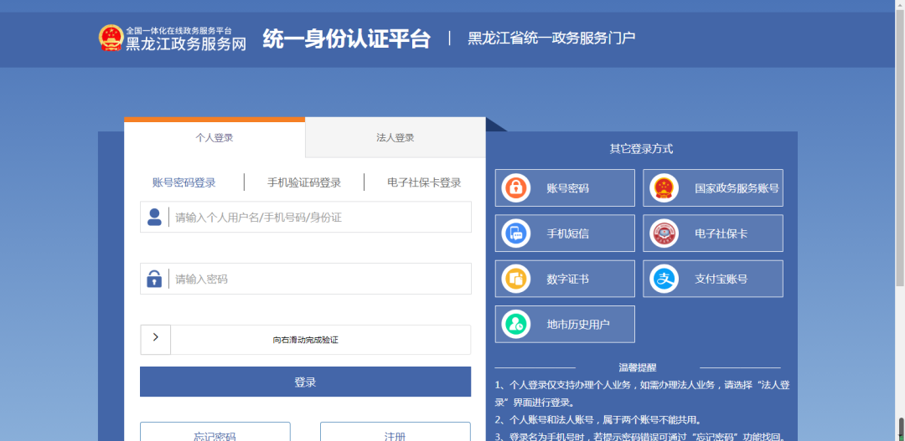The image size is (905, 441).
Task: Click the 向右滑动完成验证 slider track
Action: pyautogui.click(x=305, y=340)
